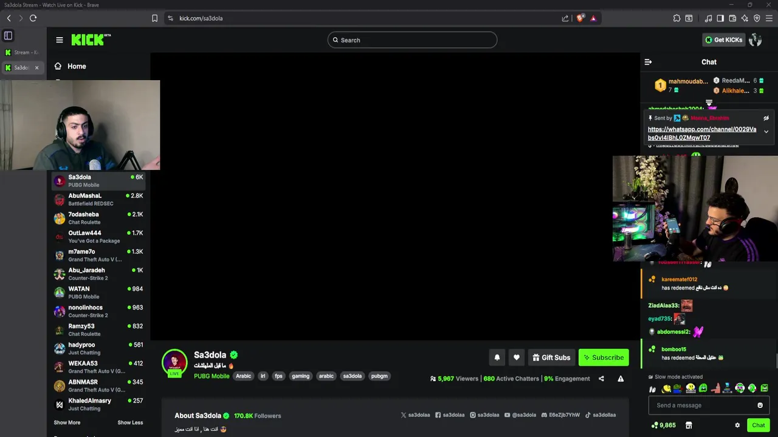Open the Discord invite E6eZjb7YhW
778x437 pixels.
point(560,415)
